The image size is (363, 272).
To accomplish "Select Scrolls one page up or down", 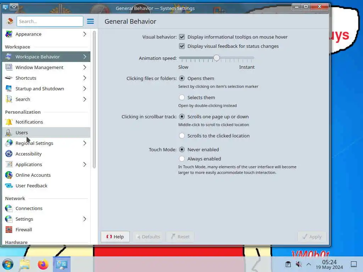I will click(182, 117).
